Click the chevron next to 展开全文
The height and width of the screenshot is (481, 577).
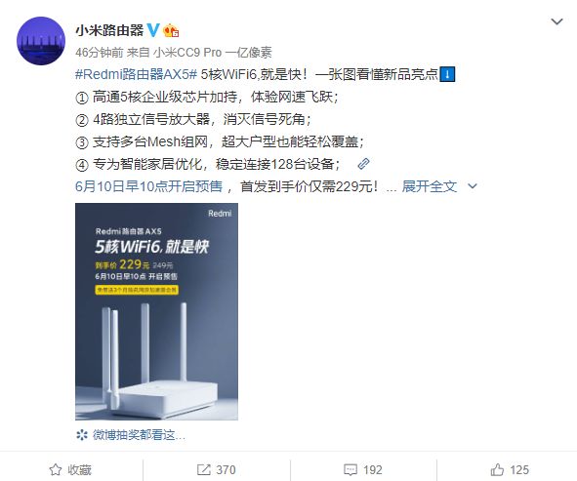click(473, 186)
